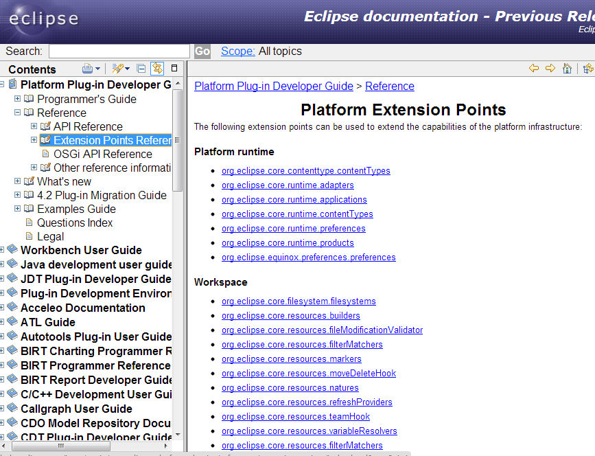Image resolution: width=595 pixels, height=456 pixels.
Task: Click the Home icon in content toolbar
Action: click(567, 69)
